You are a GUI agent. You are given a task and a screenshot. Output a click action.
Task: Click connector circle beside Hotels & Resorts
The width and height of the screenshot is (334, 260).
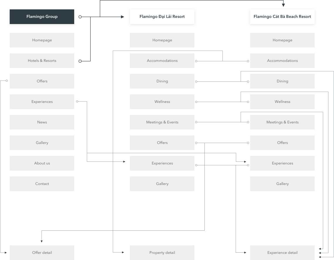coord(80,61)
